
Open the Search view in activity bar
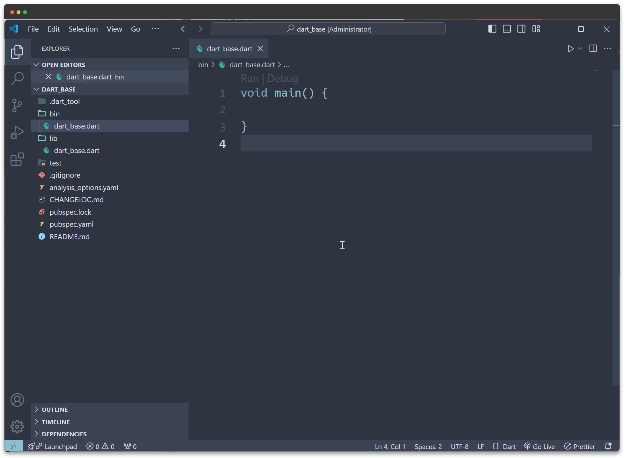[x=17, y=78]
